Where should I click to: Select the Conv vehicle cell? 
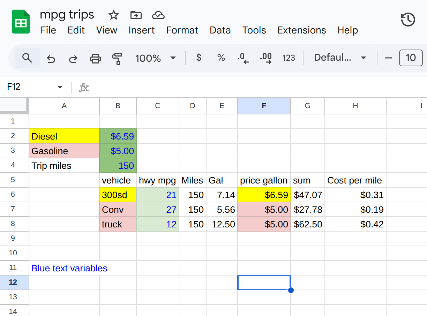coord(118,209)
